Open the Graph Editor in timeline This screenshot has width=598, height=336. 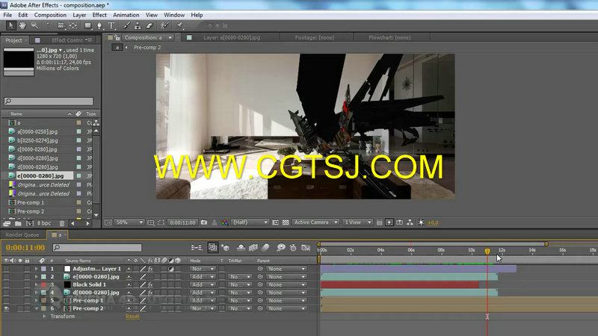tap(306, 248)
